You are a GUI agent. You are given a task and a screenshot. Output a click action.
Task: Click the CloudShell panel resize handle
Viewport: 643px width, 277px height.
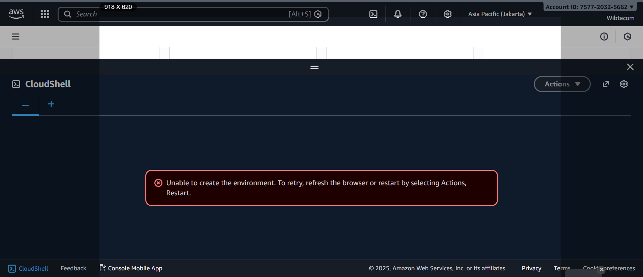click(314, 67)
